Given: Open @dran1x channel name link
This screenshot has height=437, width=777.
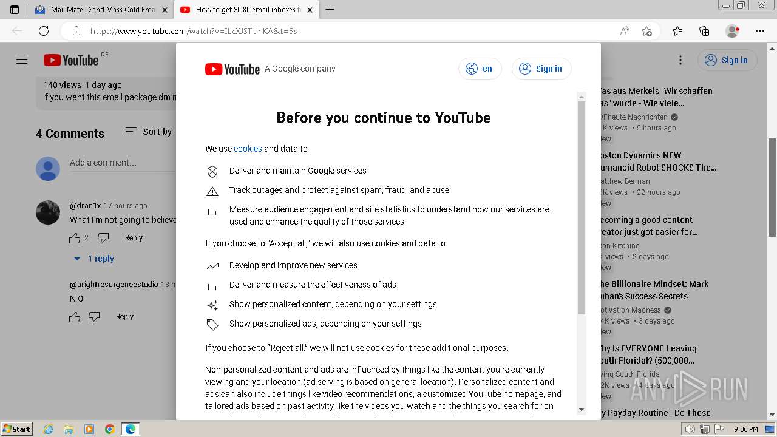Looking at the screenshot, I should 86,206.
